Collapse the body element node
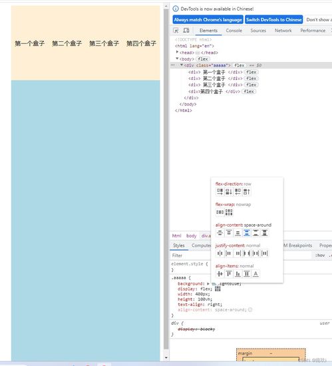The image size is (332, 366). pyautogui.click(x=177, y=59)
